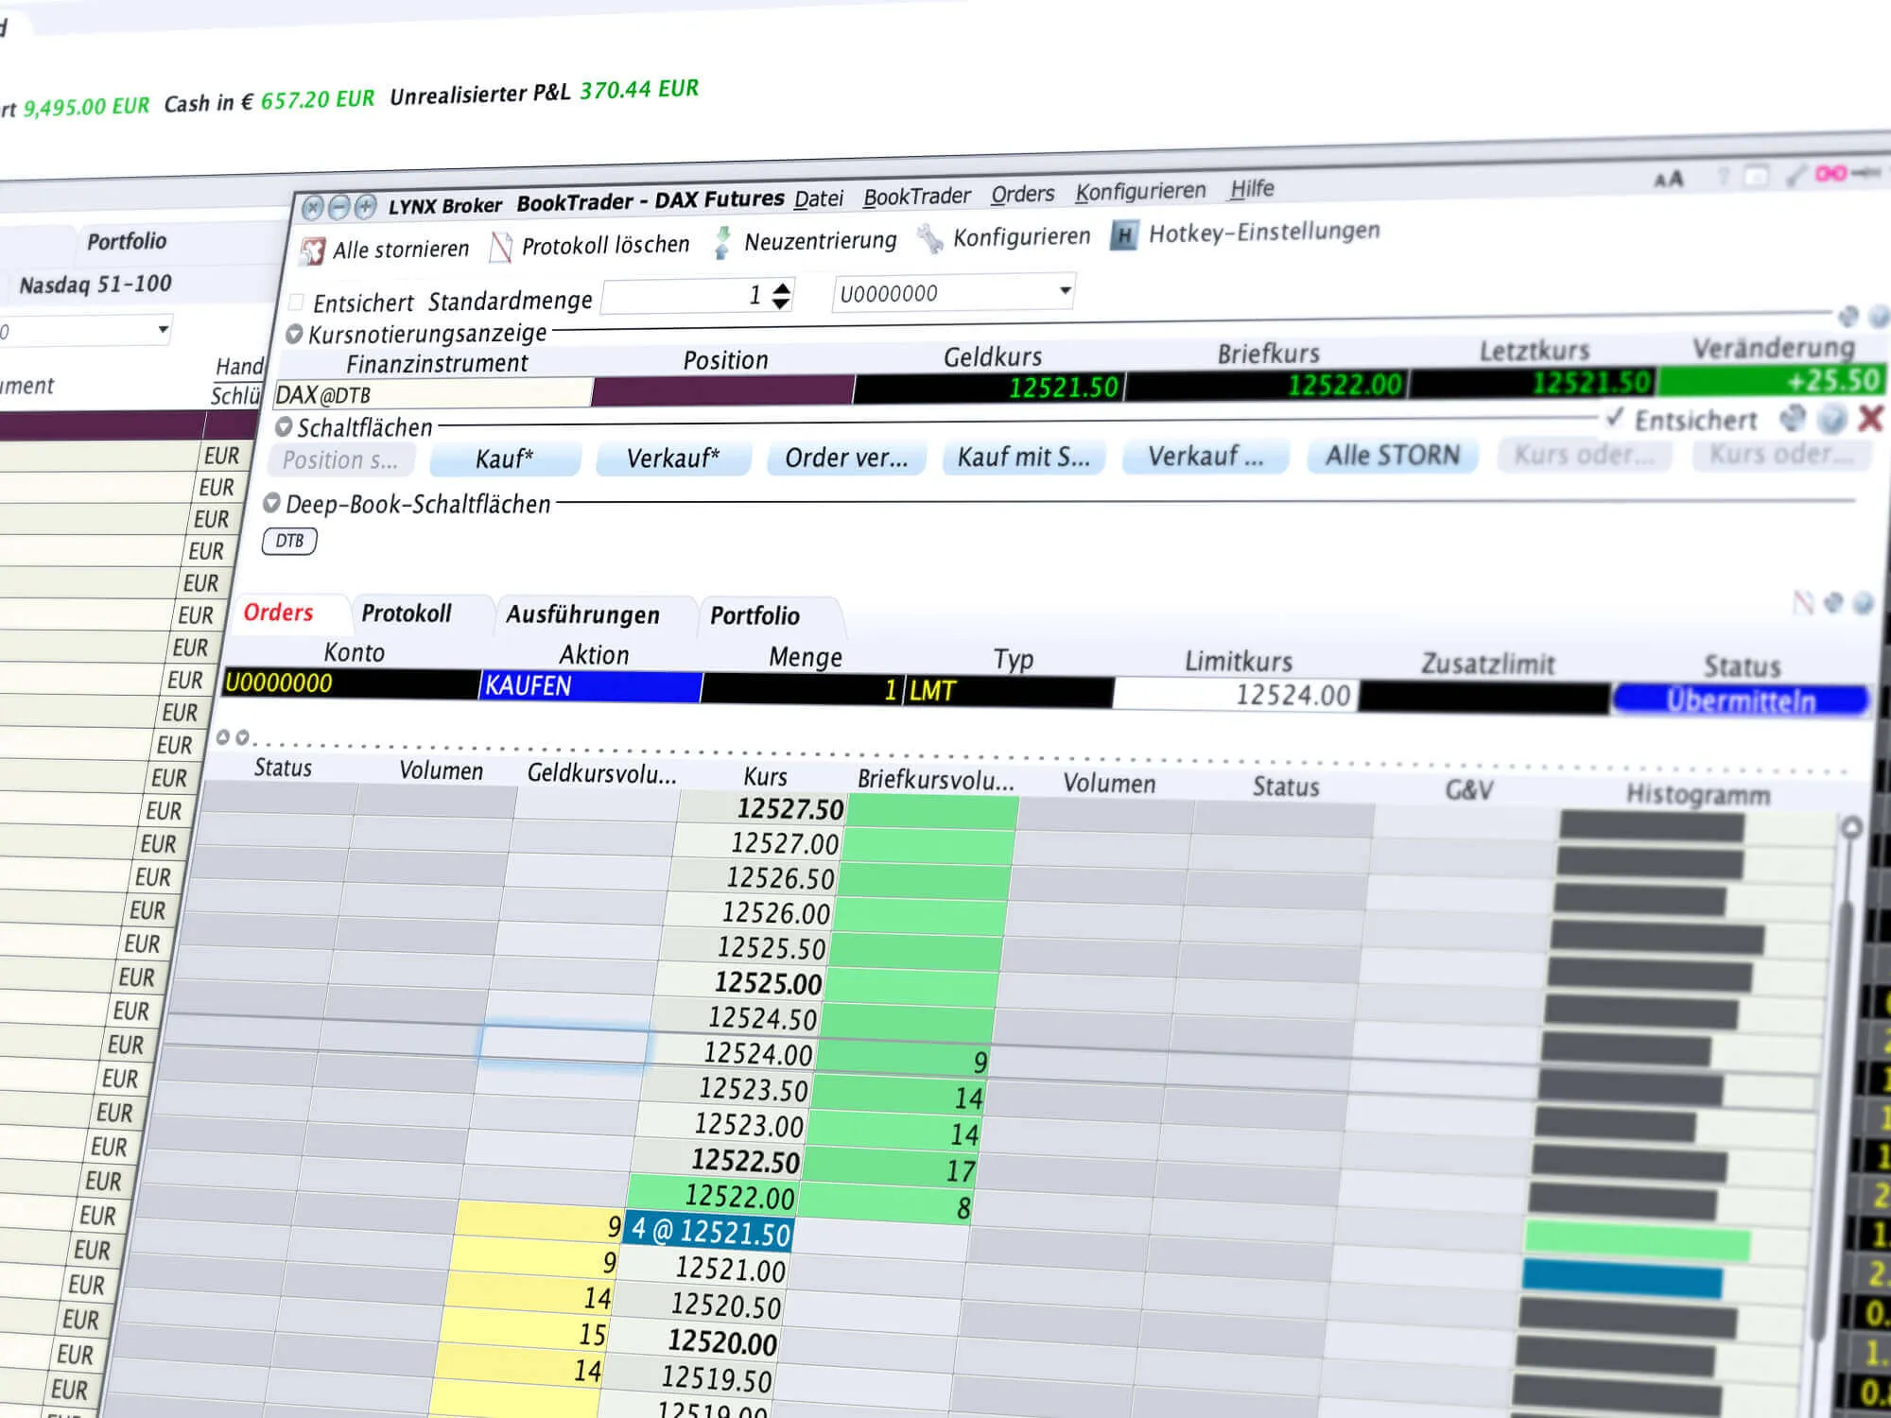Screen dimensions: 1891x1418
Task: Click the red X in Schaltflächen row
Action: pos(1870,418)
